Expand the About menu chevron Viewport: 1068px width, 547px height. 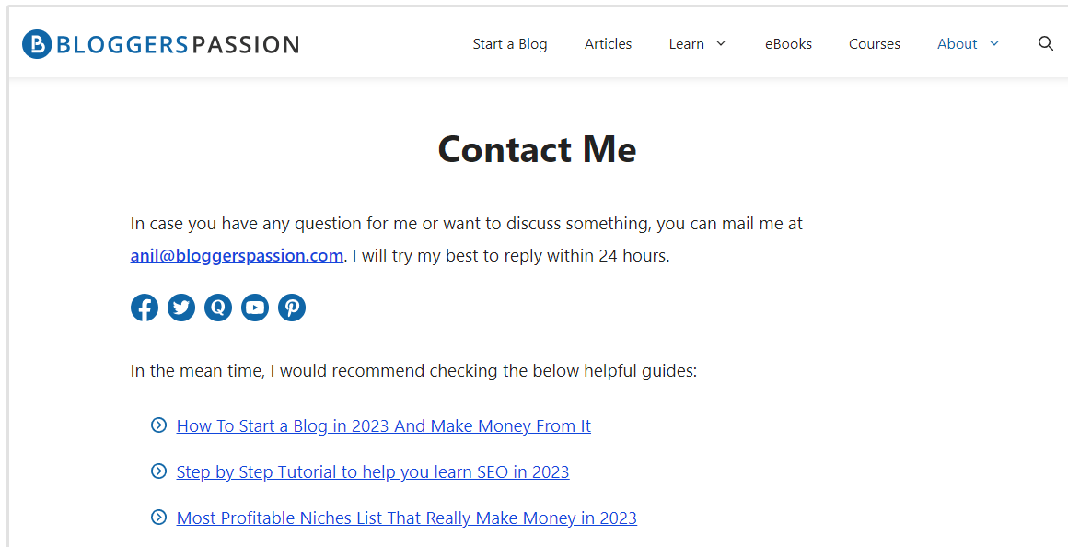click(994, 43)
